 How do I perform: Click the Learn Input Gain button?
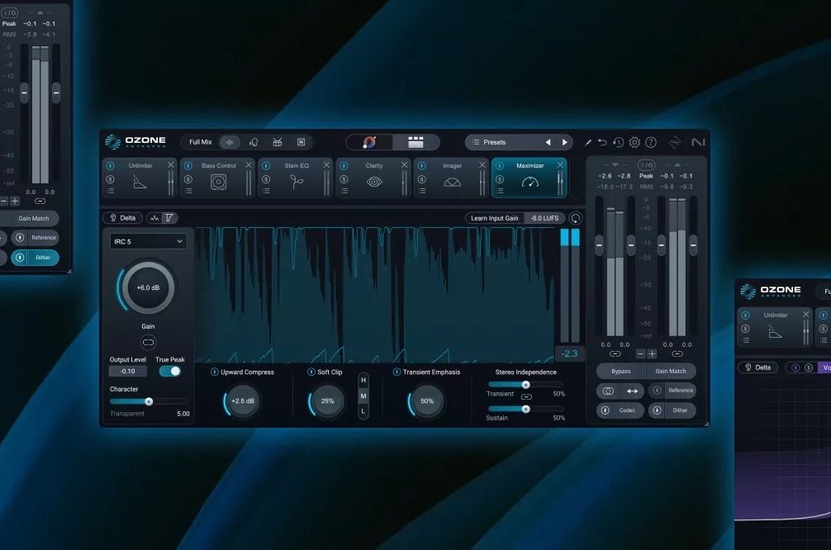(494, 217)
